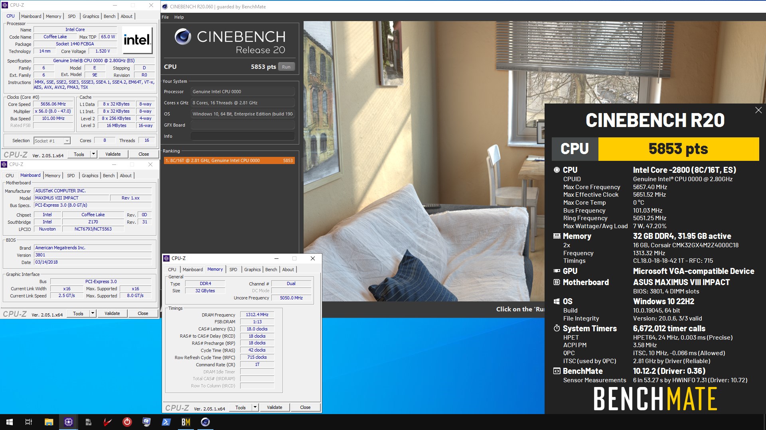Open PowerShell from the taskbar
This screenshot has width=766, height=430.
pos(166,422)
